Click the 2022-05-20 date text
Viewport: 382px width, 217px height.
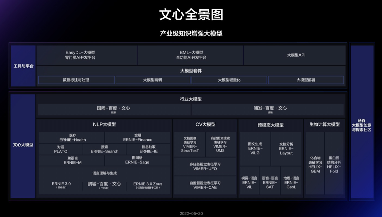(191, 214)
